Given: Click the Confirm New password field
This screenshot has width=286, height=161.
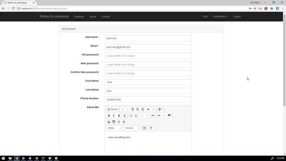Looking at the screenshot, I should [148, 73].
